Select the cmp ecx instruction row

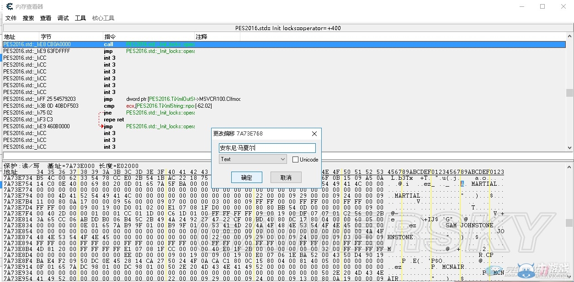(284, 106)
